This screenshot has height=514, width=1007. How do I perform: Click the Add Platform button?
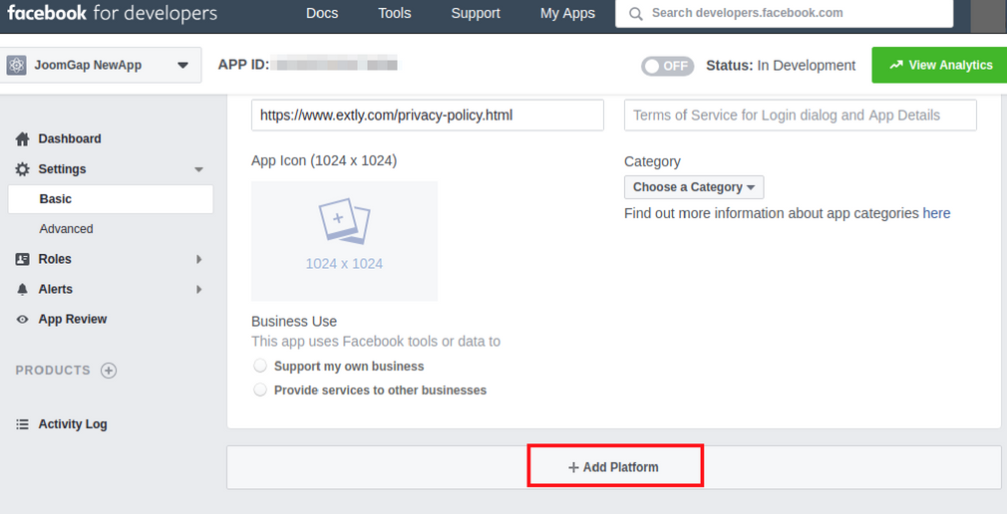click(x=614, y=467)
